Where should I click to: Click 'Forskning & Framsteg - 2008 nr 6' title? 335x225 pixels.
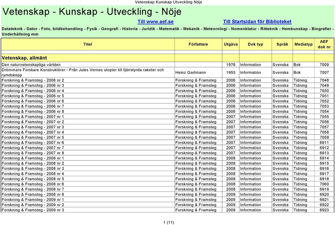coord(33,184)
